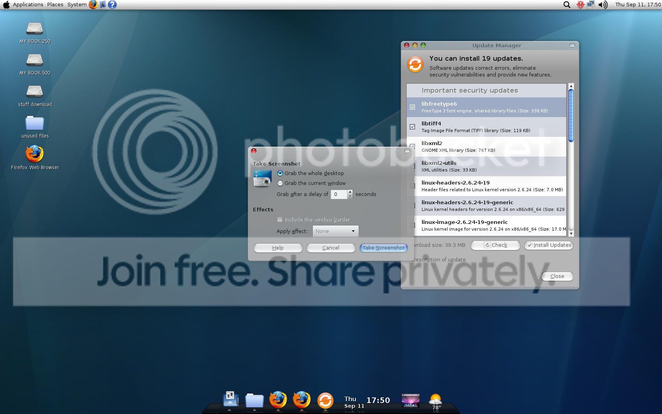The image size is (662, 414).
Task: Click the Install Updates button
Action: pyautogui.click(x=549, y=245)
